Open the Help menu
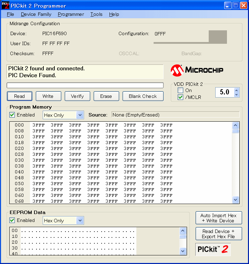The image size is (249, 264). [114, 14]
